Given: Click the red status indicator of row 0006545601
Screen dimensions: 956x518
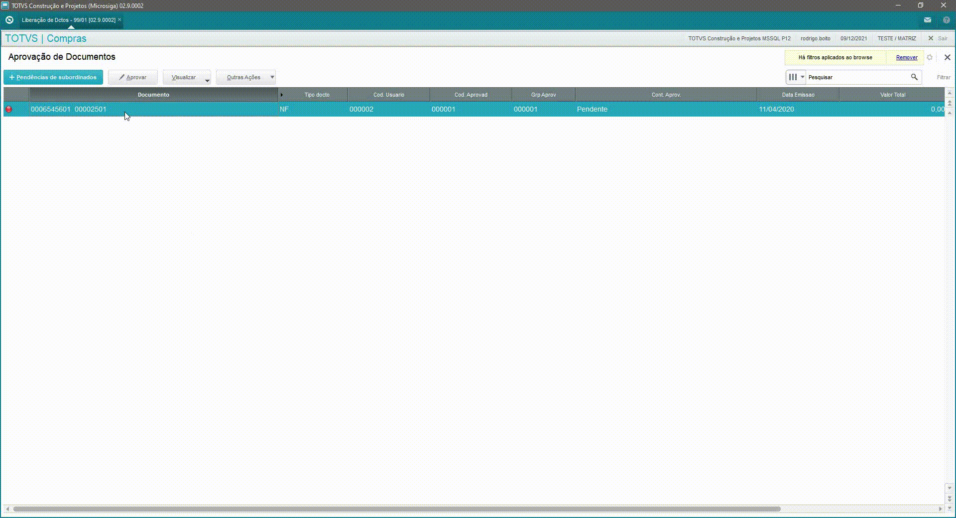Looking at the screenshot, I should pyautogui.click(x=8, y=109).
